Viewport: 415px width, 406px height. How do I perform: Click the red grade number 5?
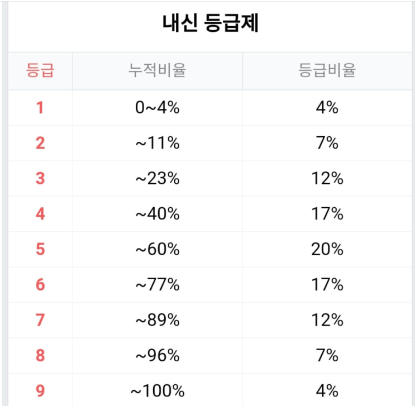coord(40,249)
